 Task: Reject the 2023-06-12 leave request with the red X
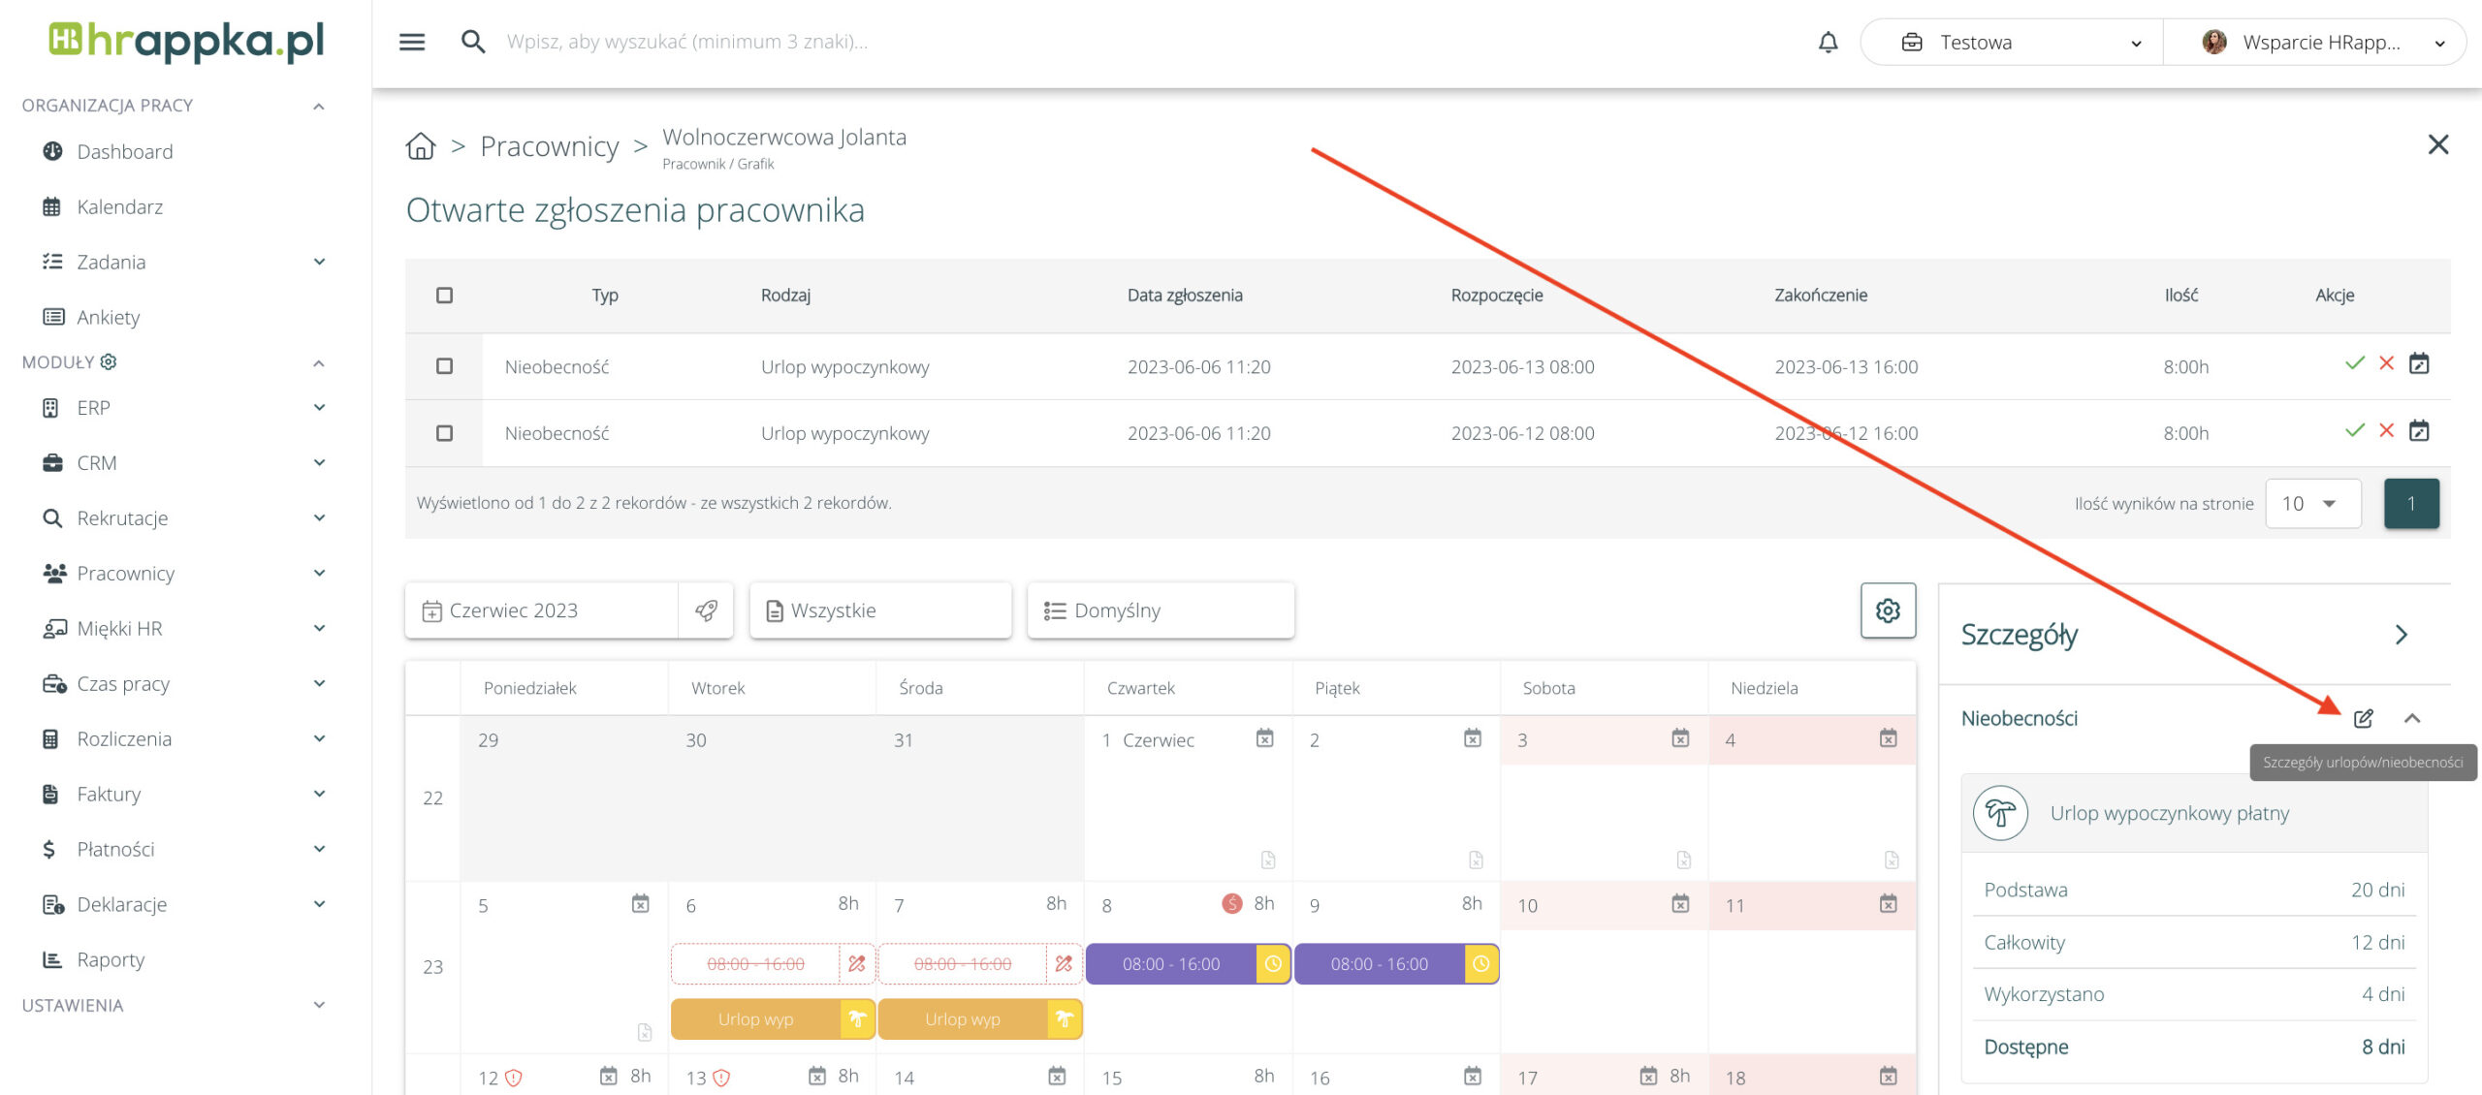[x=2387, y=430]
